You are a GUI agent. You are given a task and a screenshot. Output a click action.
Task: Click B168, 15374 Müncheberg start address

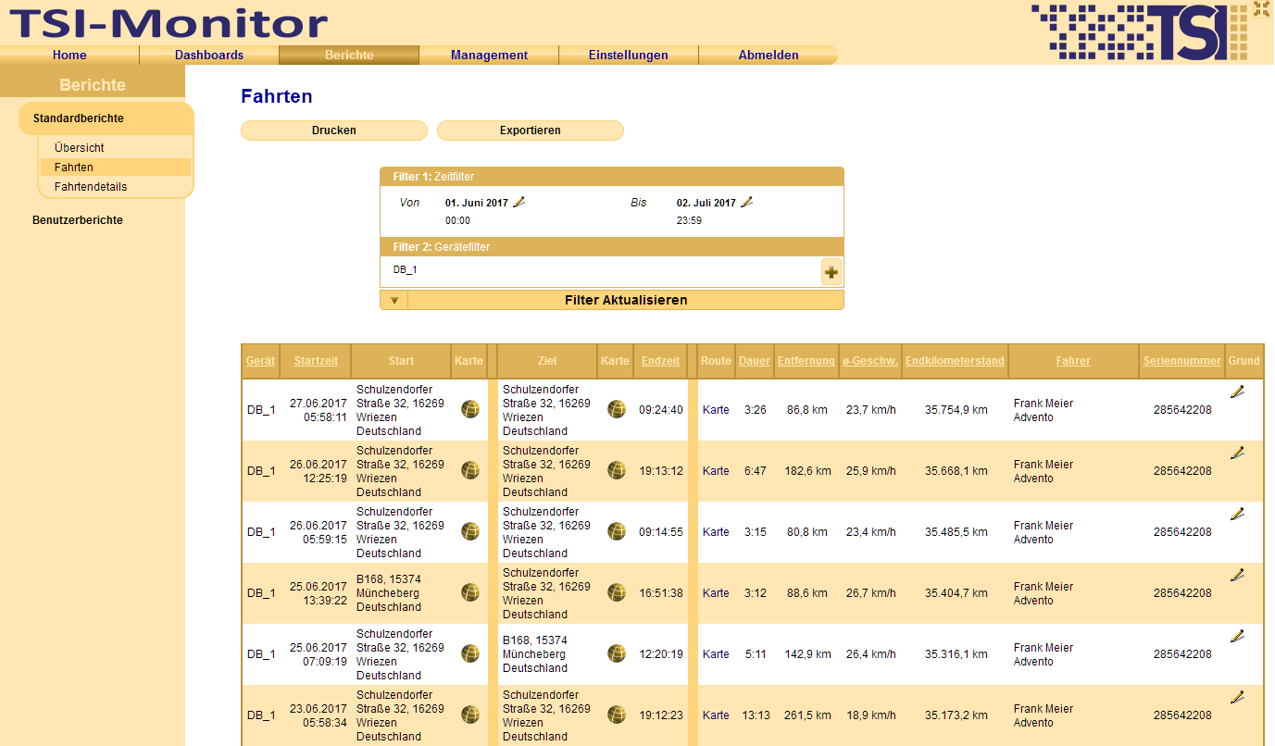click(x=389, y=593)
